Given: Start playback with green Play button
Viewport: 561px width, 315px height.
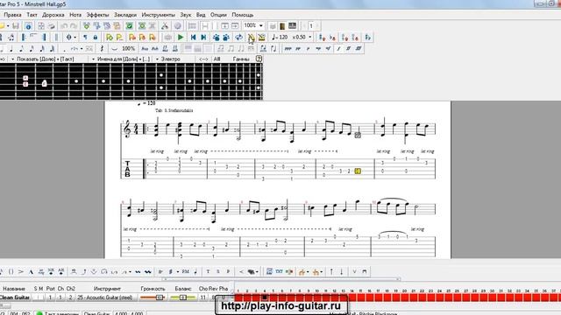Looking at the screenshot, I should coord(181,37).
